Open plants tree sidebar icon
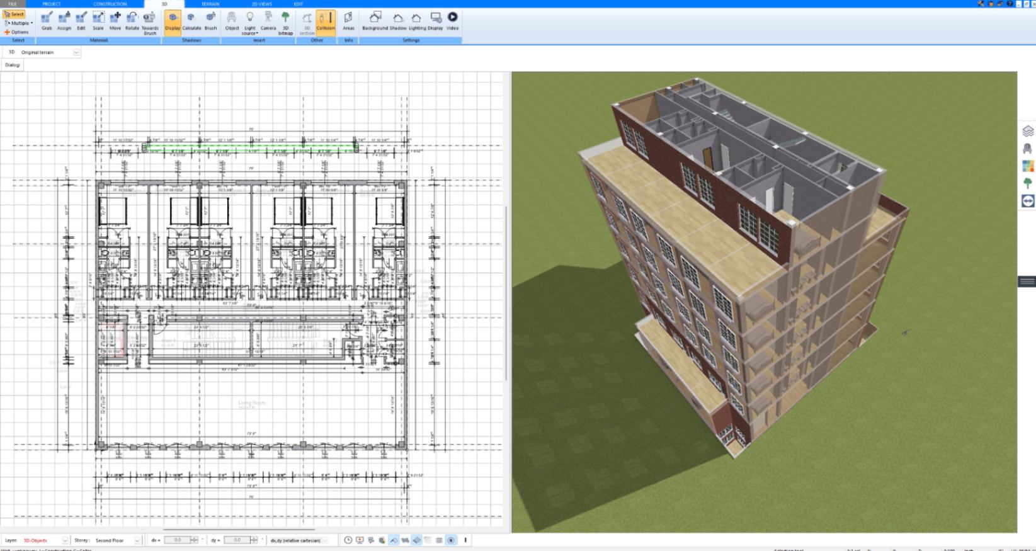The width and height of the screenshot is (1036, 551). click(1028, 183)
